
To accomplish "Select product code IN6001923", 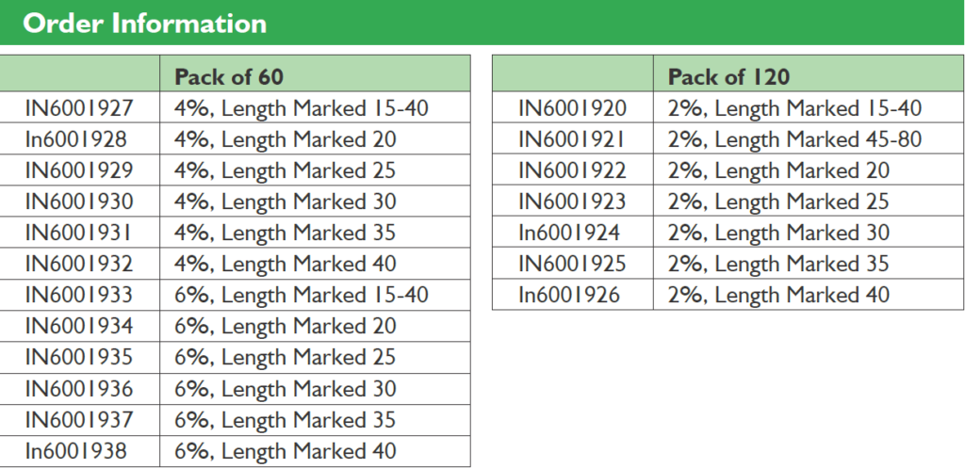I will [572, 202].
